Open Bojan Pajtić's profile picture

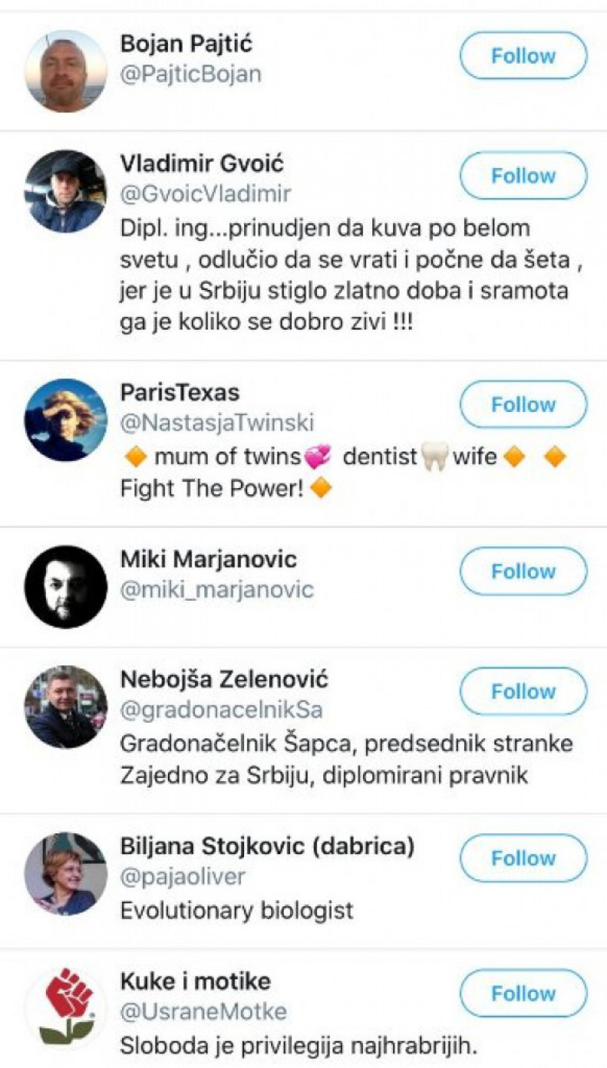65,71
